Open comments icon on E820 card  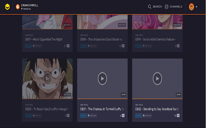[x=68, y=116]
